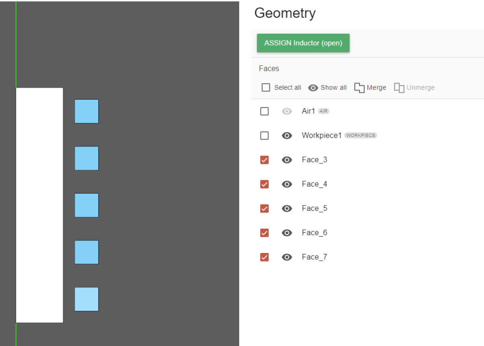Tick the Select all checkbox

click(x=266, y=88)
